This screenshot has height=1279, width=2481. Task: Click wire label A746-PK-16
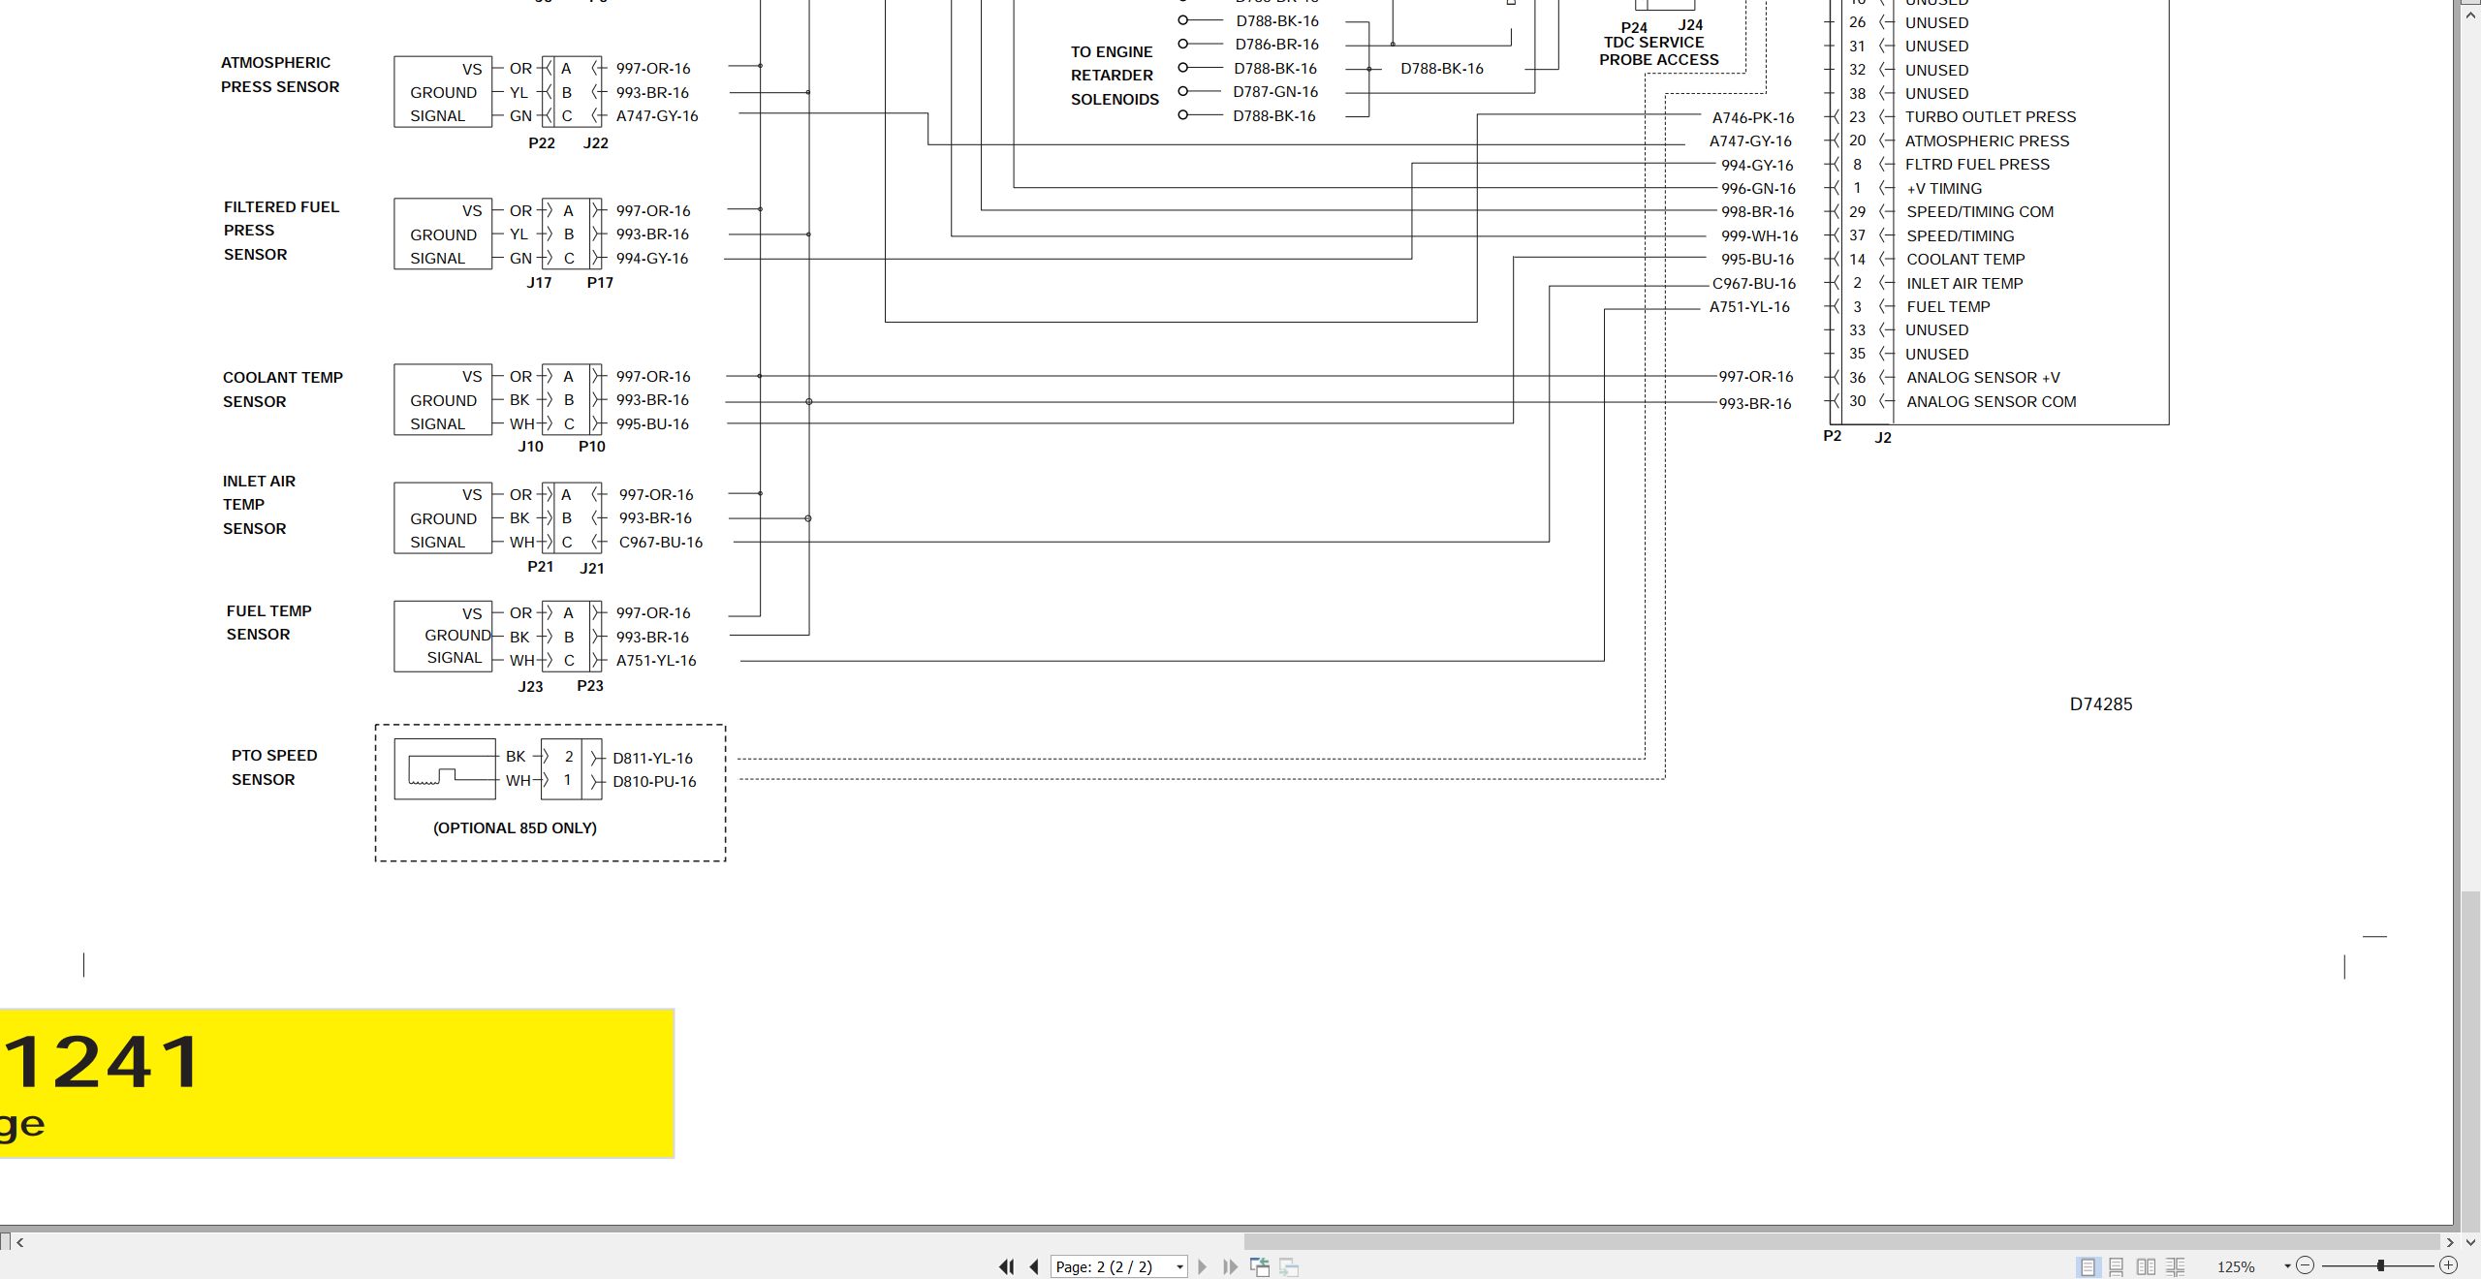(1752, 118)
